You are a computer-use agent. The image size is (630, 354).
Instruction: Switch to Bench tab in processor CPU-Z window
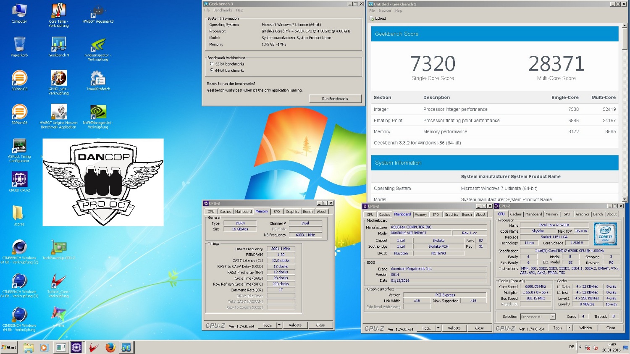click(x=598, y=214)
